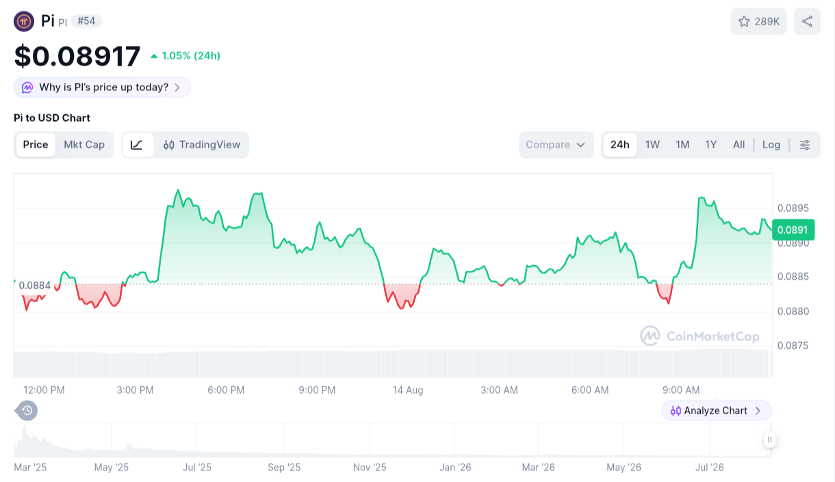
Task: Select the 1W time range
Action: click(x=653, y=145)
